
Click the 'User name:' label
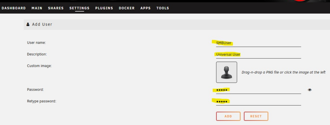pos(36,43)
